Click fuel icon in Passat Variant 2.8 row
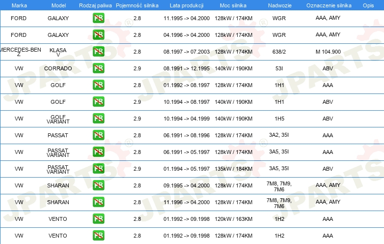The height and width of the screenshot is (244, 384). [x=98, y=152]
